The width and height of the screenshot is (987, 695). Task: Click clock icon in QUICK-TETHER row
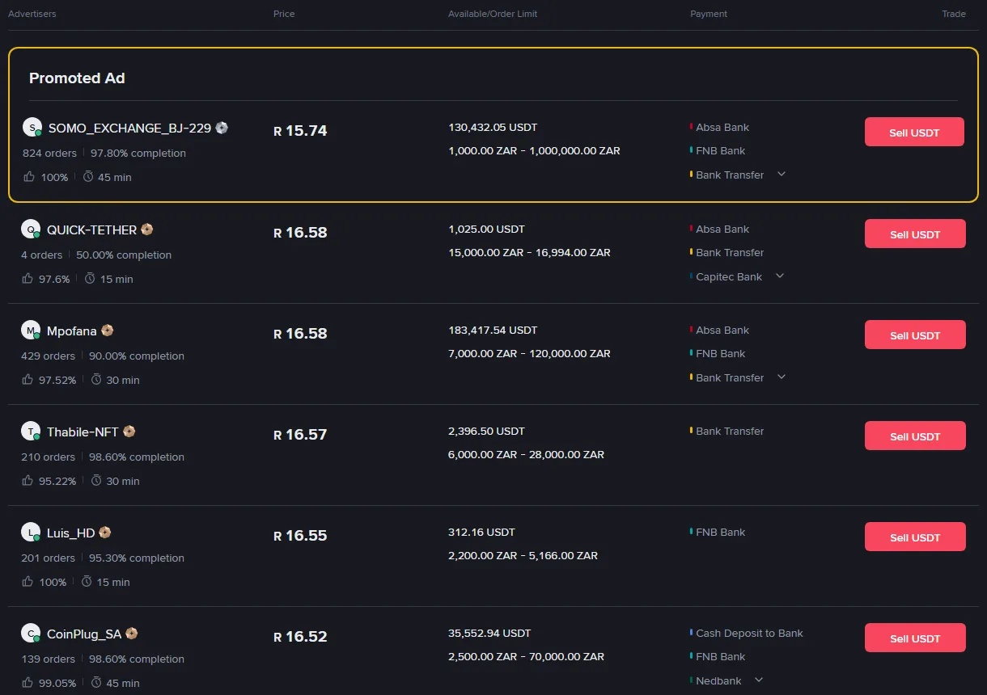[x=91, y=278]
